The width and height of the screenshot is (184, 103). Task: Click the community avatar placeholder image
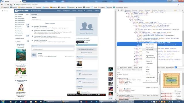point(87,26)
